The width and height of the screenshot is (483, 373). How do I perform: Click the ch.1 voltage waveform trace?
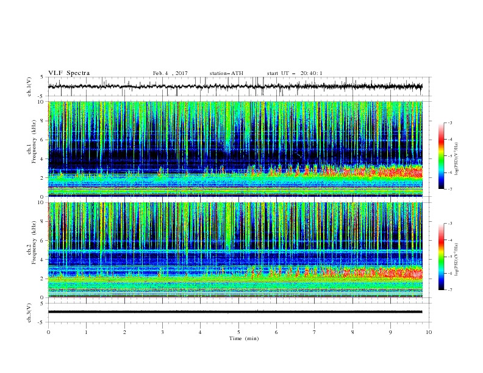coord(235,87)
